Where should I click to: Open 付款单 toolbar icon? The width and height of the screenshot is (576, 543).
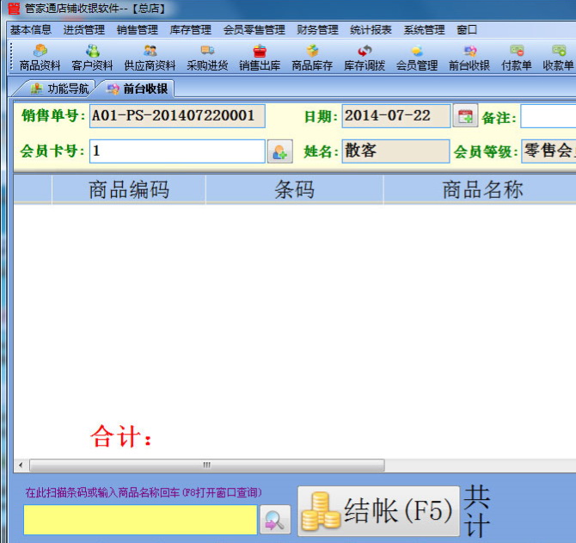[517, 58]
